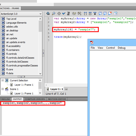
Task: Pin the Layer 1 : 1 script
Action: 66,89
